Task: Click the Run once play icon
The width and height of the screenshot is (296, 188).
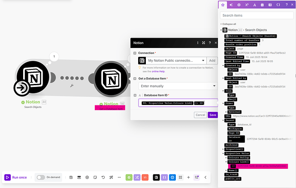Action: coord(7,177)
